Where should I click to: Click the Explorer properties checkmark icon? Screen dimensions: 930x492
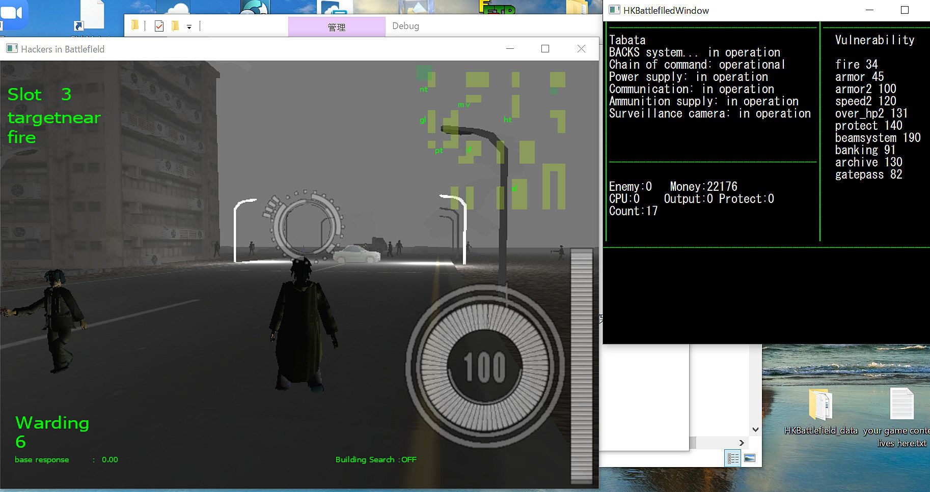(x=159, y=26)
